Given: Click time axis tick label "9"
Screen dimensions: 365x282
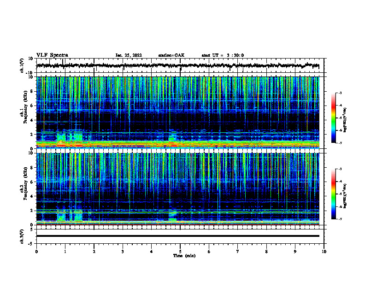Looking at the screenshot, I should point(295,252).
